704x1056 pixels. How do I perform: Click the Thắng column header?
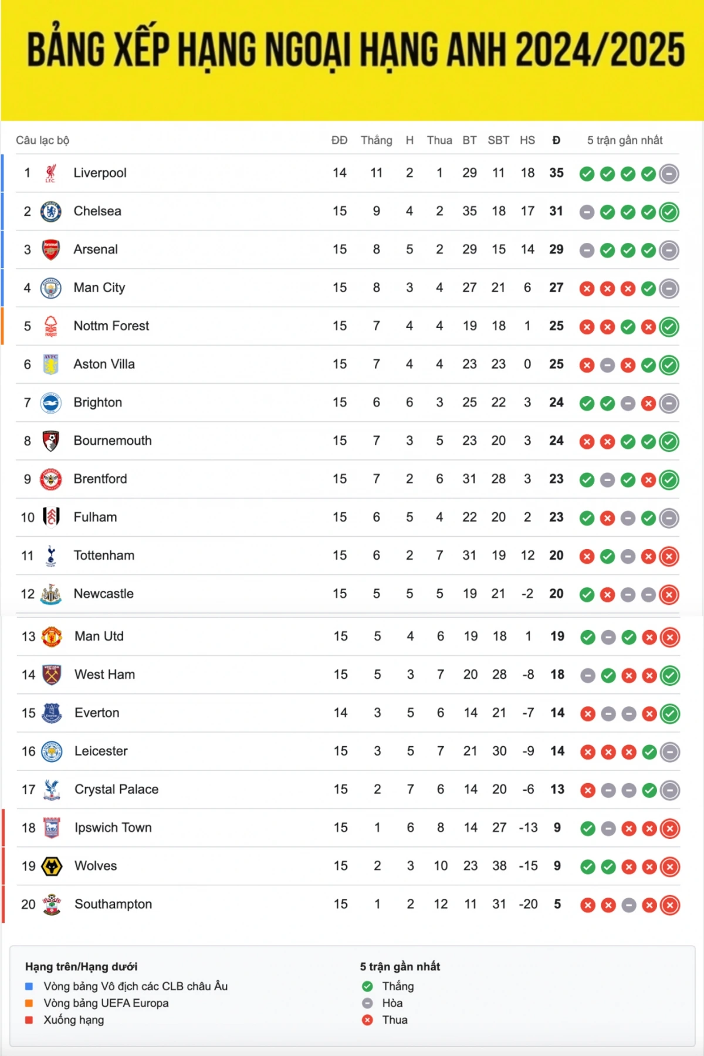click(x=377, y=140)
